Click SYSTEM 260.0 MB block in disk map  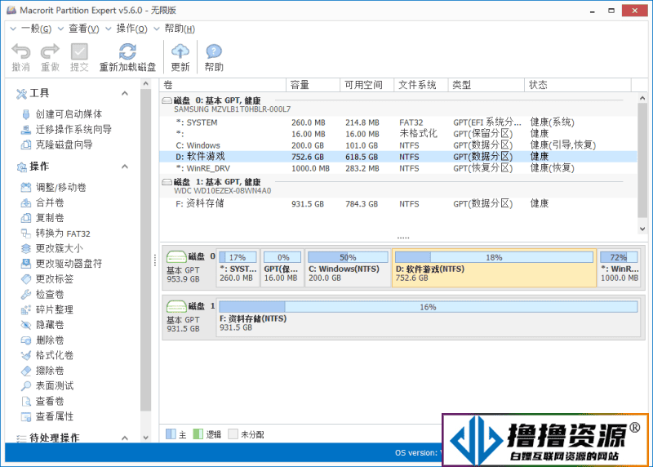pyautogui.click(x=238, y=268)
